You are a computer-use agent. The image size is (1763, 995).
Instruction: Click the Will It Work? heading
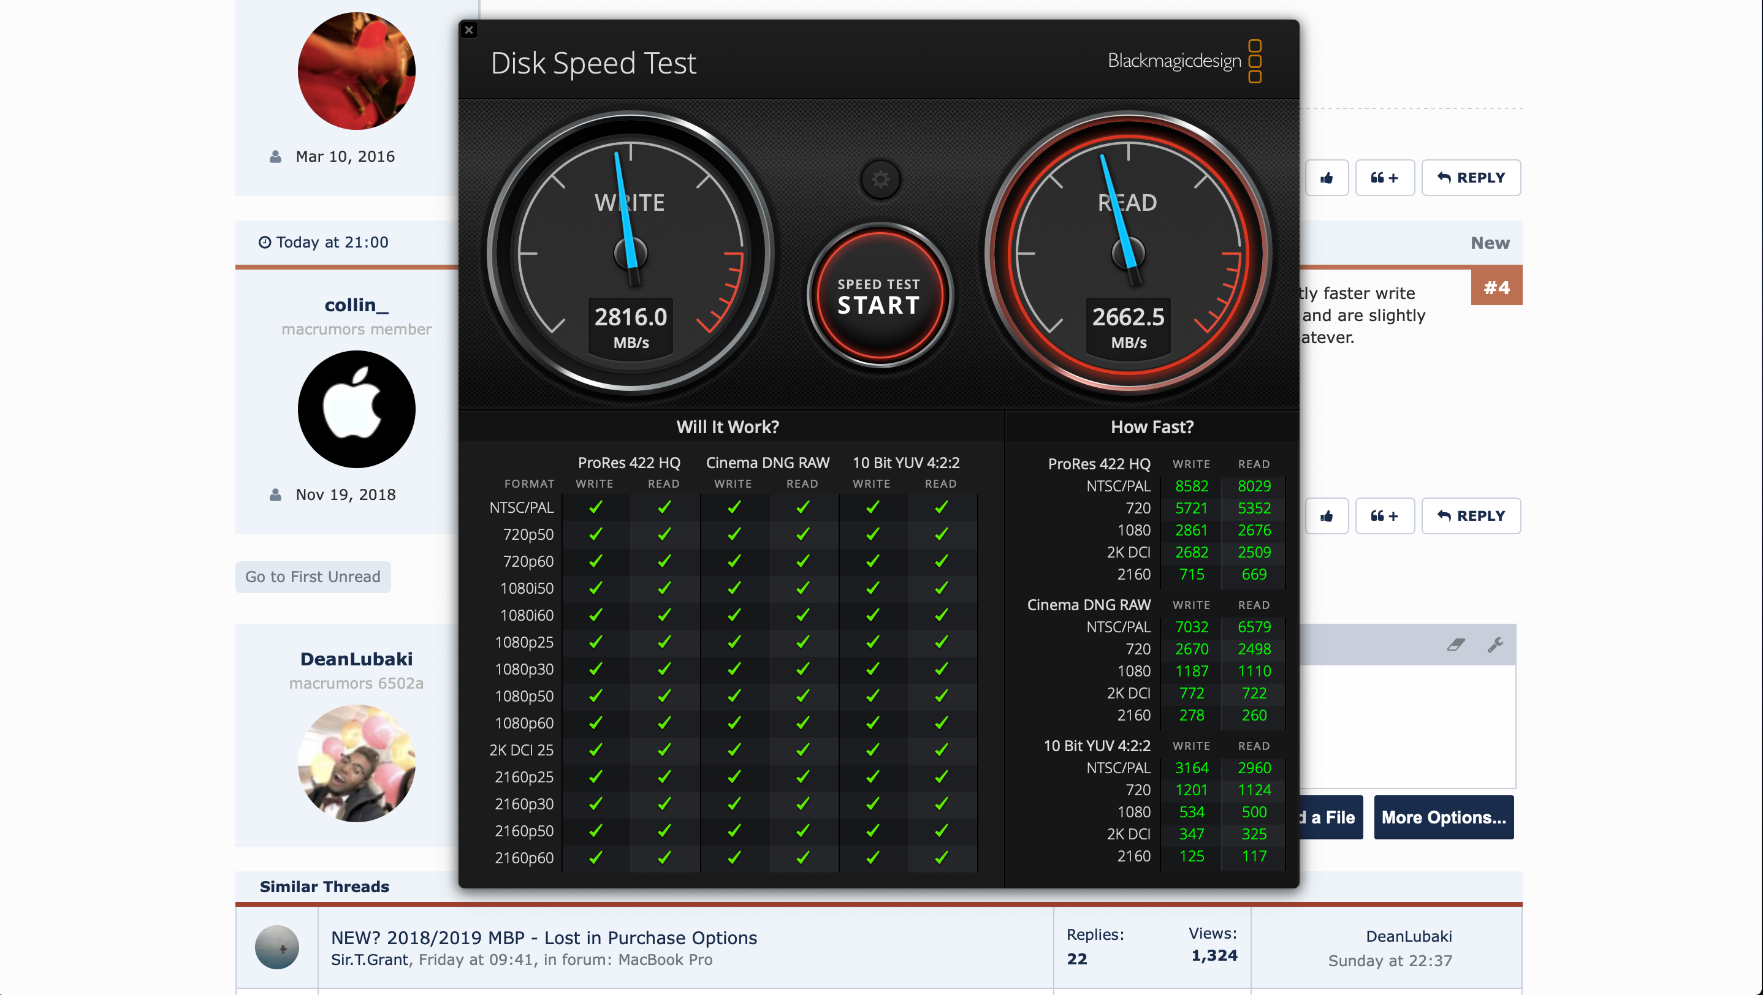pos(728,426)
